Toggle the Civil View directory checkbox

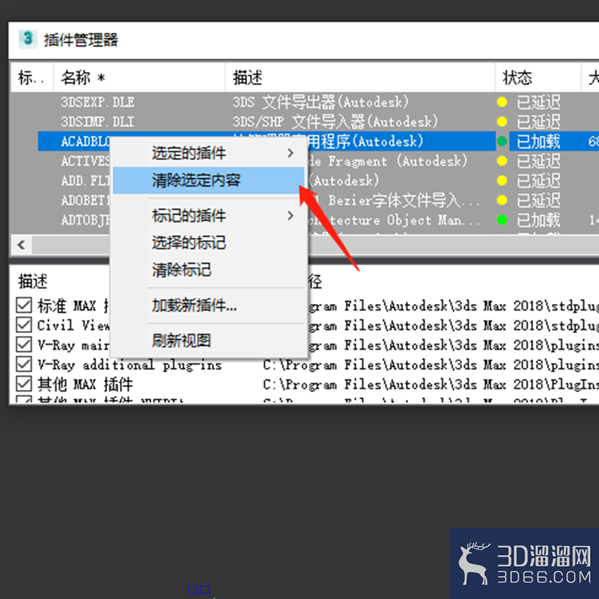[x=24, y=325]
